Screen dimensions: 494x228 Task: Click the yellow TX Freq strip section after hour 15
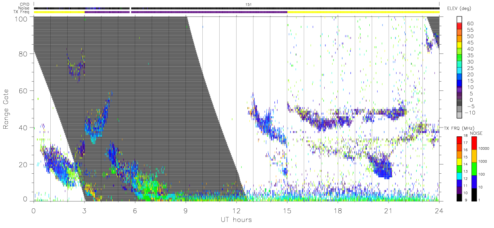[363, 12]
